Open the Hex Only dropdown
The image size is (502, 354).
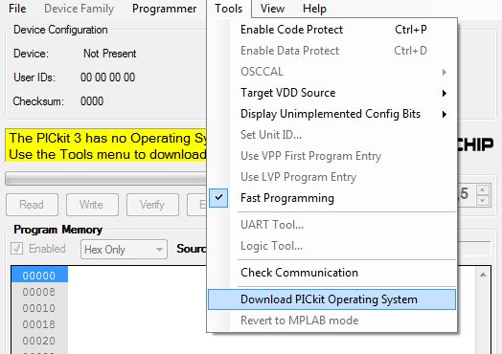pyautogui.click(x=124, y=250)
